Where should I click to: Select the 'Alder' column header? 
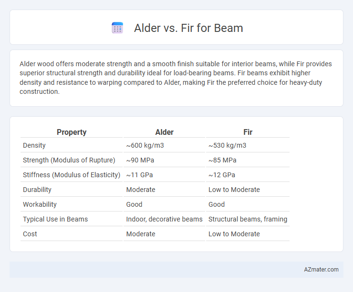coord(165,132)
